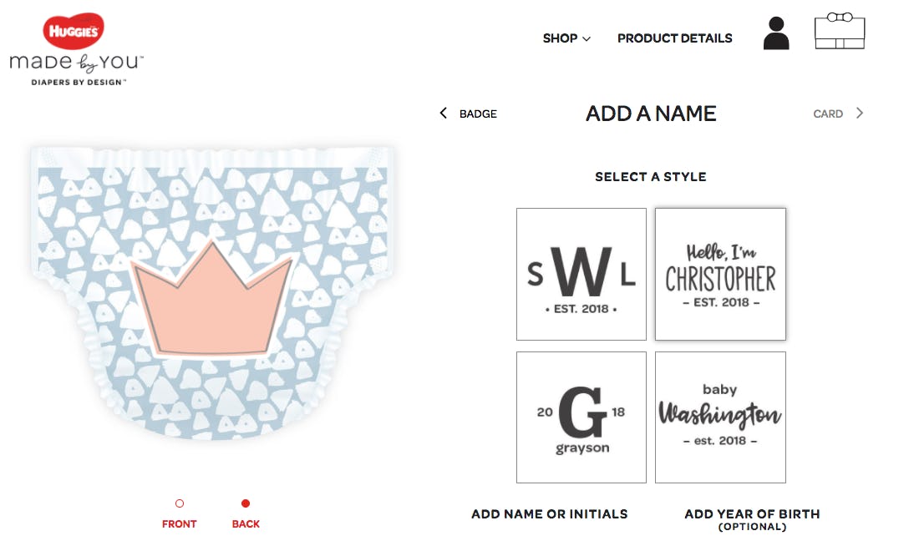Click the ADD A NAME header

pos(651,114)
